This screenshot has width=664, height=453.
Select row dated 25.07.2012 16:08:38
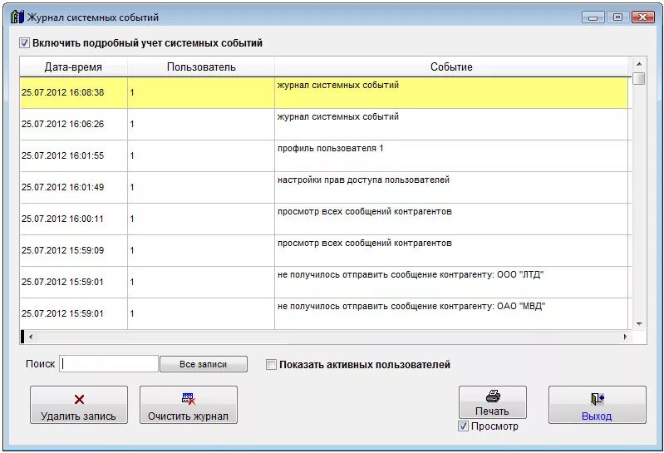coord(325,93)
